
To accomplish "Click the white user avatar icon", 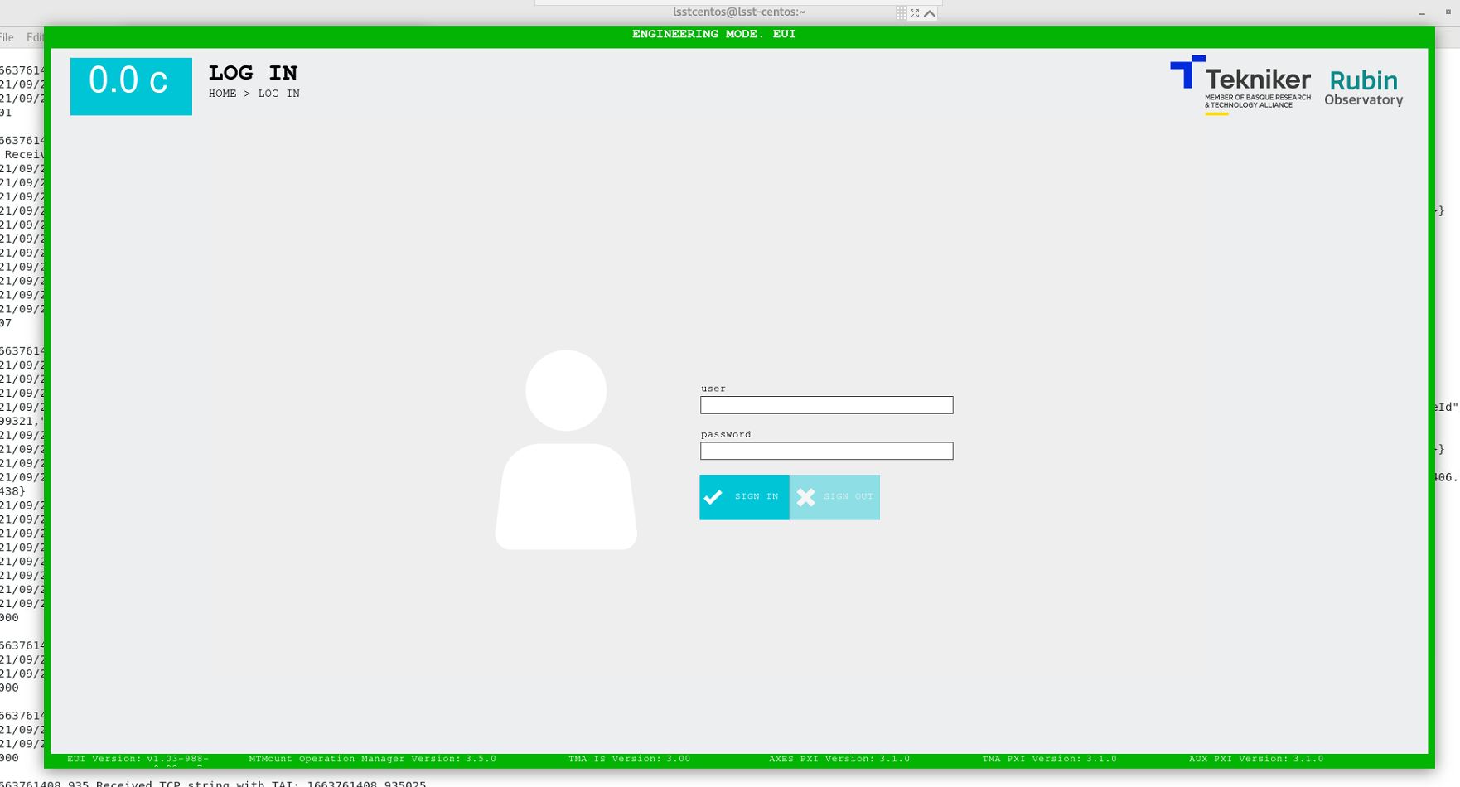I will click(x=566, y=450).
